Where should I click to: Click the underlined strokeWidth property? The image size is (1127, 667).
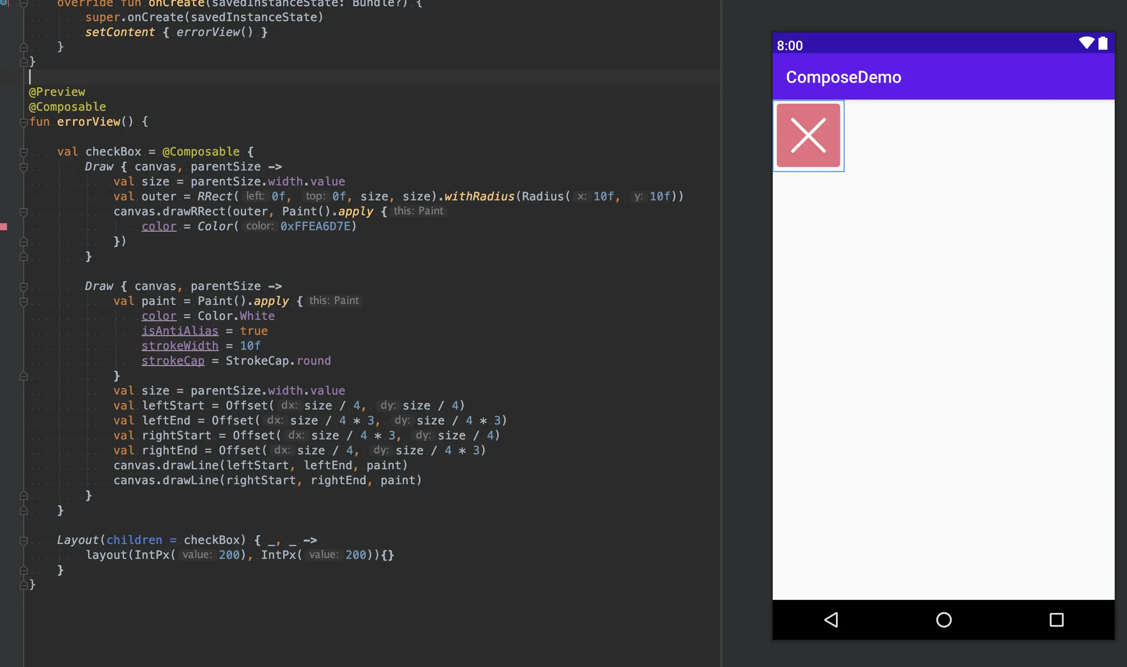pos(180,346)
